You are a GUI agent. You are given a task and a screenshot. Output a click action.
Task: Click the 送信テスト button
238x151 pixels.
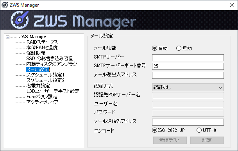(x=170, y=140)
